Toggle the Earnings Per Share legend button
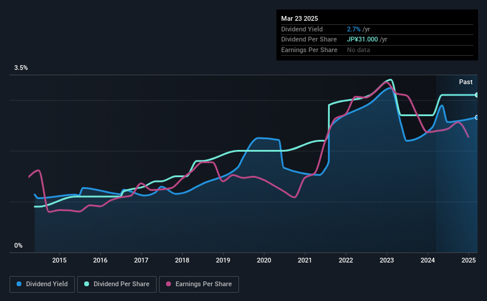 coord(199,284)
